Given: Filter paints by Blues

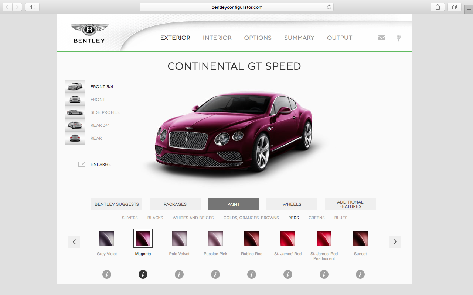Looking at the screenshot, I should [341, 218].
